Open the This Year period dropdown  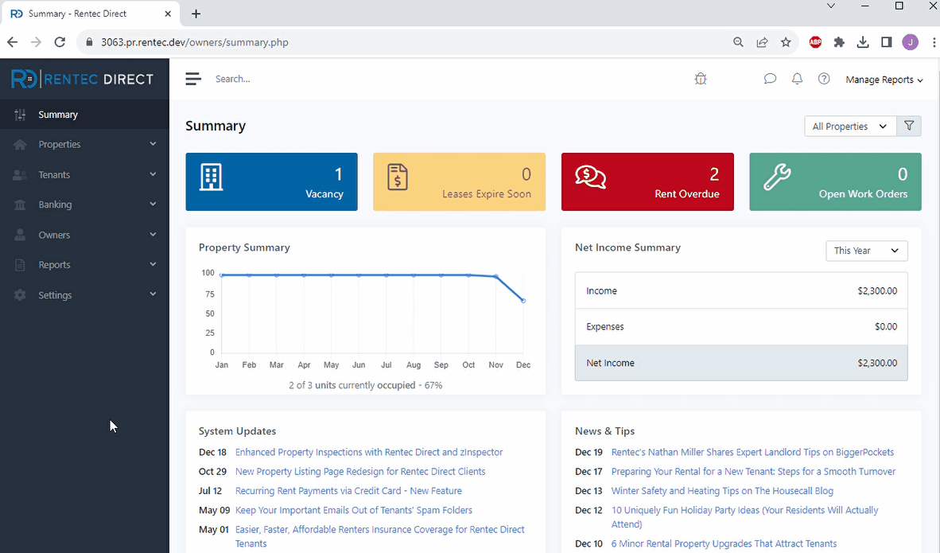pos(866,251)
